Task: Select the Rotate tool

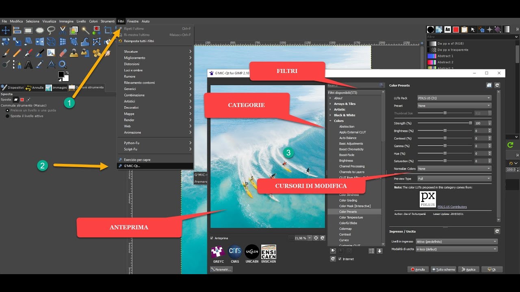Action: click(6, 41)
